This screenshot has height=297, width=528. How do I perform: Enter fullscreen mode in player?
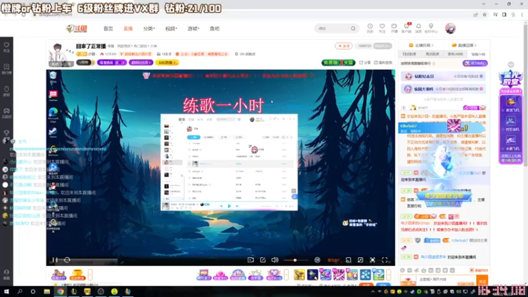pyautogui.click(x=385, y=260)
